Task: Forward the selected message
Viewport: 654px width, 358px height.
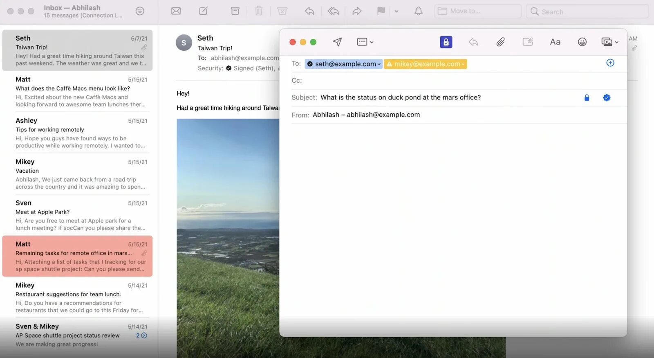Action: click(357, 11)
